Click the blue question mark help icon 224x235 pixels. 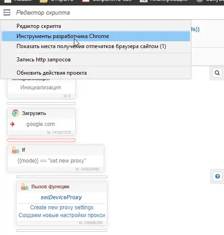click(x=218, y=176)
